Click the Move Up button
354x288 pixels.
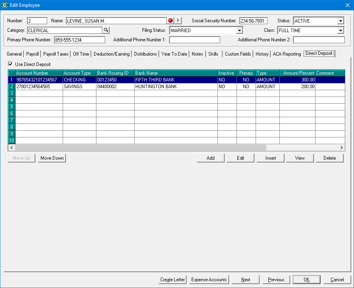21,158
